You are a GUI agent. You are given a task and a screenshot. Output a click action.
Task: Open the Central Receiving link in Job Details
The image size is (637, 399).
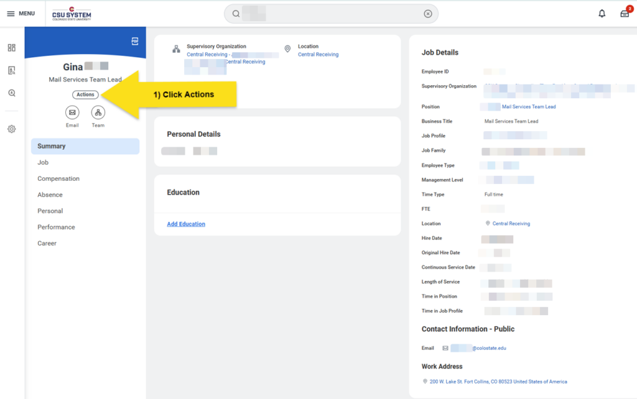pyautogui.click(x=511, y=224)
